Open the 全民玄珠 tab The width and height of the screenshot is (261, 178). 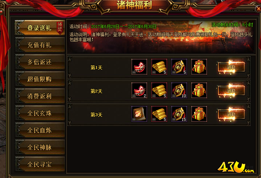[40, 113]
